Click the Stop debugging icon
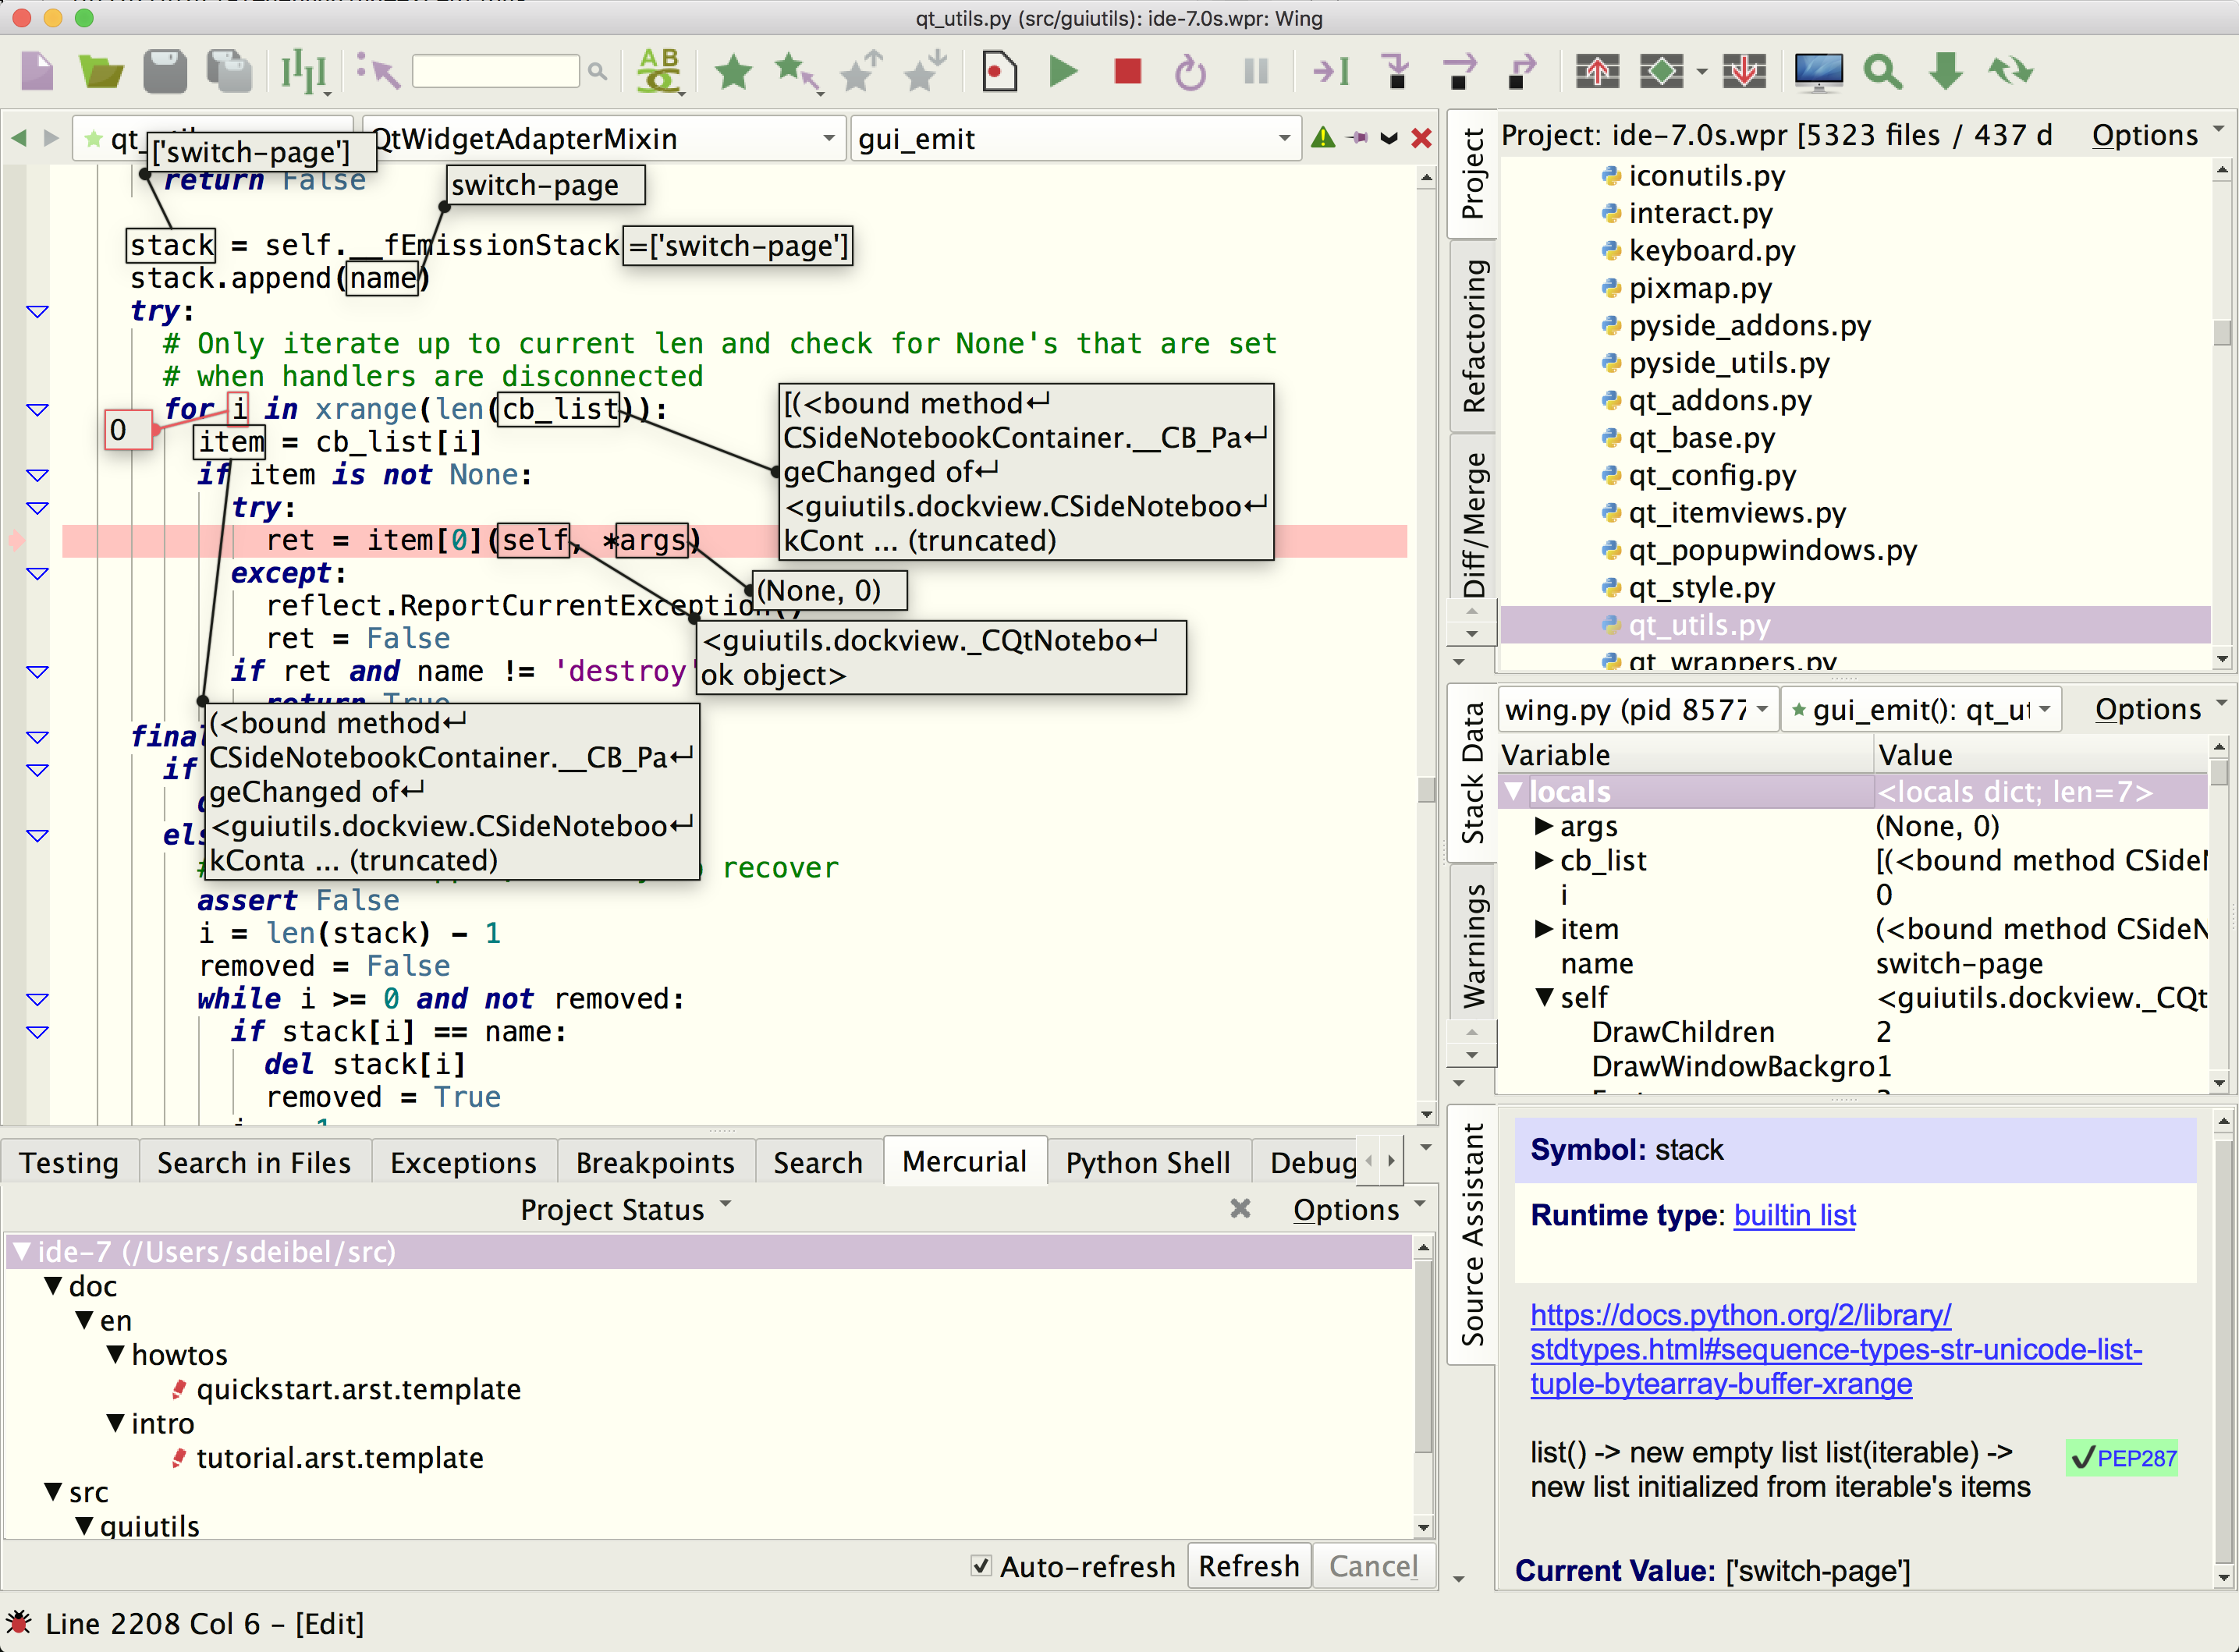 tap(1128, 69)
